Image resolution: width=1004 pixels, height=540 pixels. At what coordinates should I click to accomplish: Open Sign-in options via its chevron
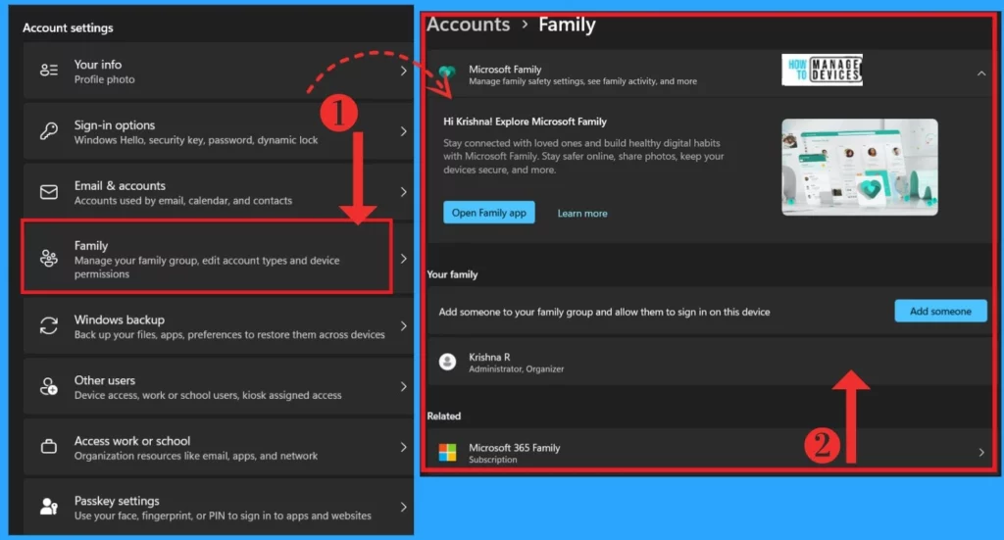(403, 131)
